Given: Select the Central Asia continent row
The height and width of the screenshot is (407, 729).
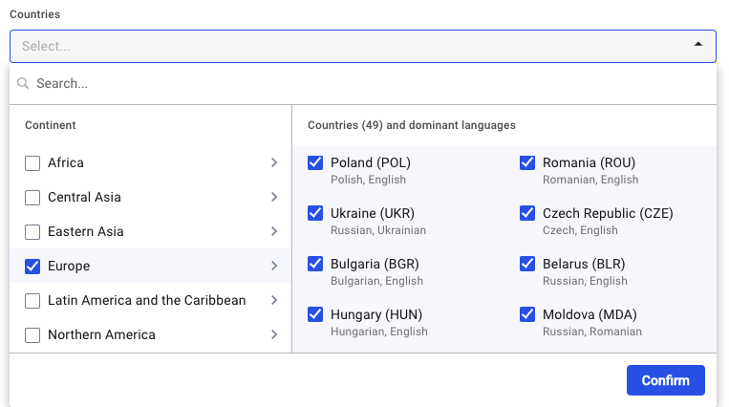Looking at the screenshot, I should (143, 198).
